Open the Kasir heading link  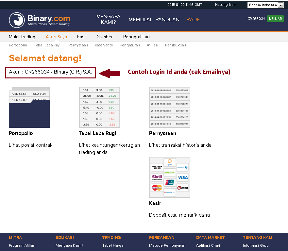155,203
